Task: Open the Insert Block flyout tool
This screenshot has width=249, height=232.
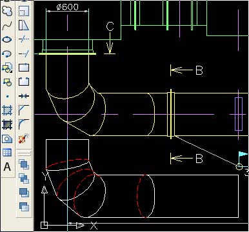Action: pos(7,68)
